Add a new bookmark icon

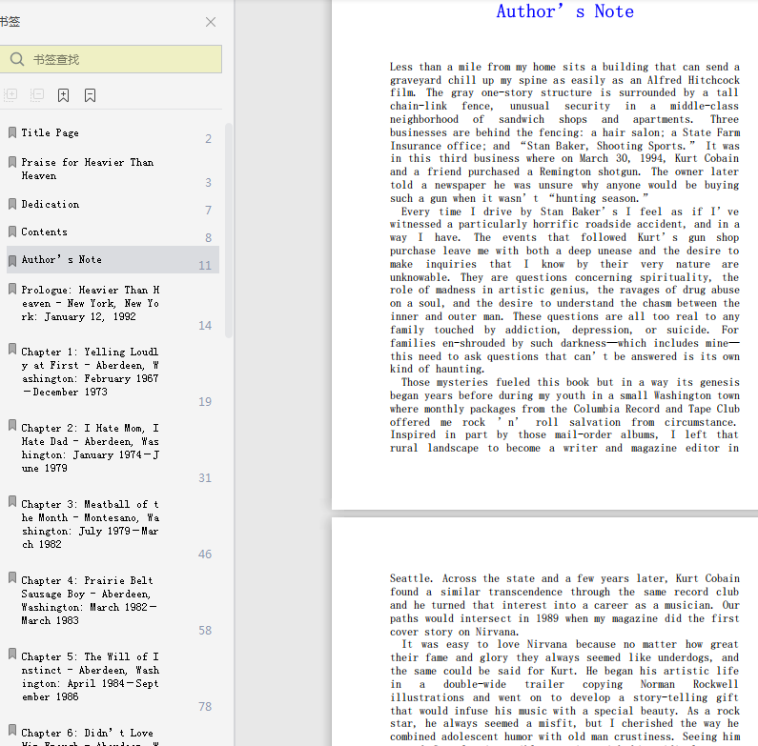pos(63,95)
